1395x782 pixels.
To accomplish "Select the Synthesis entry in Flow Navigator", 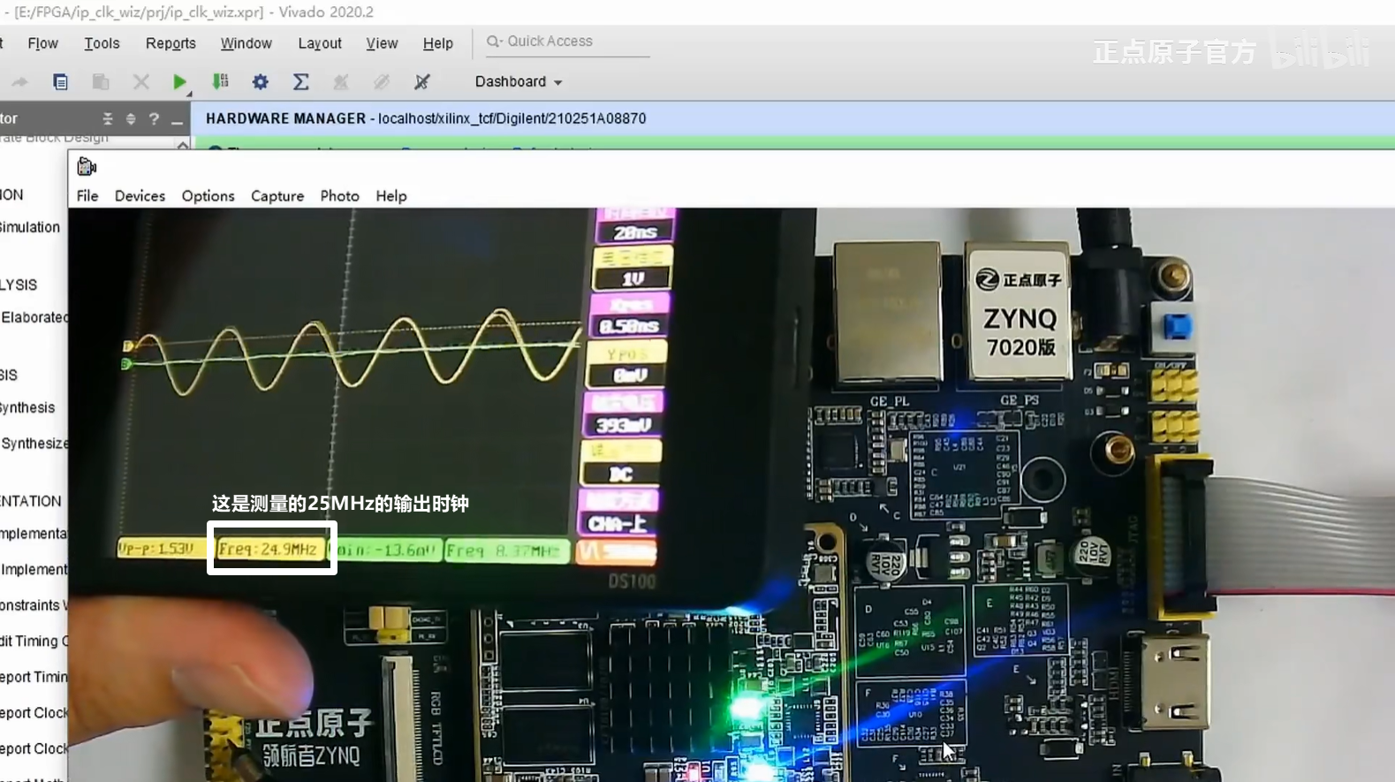I will (x=27, y=407).
